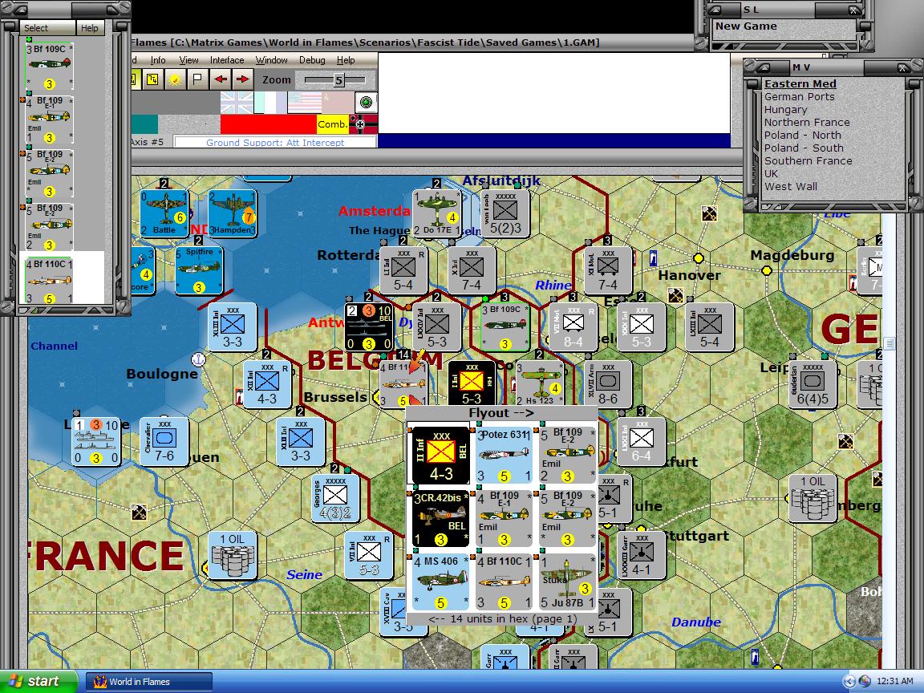Open the View menu
The width and height of the screenshot is (924, 693).
(188, 60)
